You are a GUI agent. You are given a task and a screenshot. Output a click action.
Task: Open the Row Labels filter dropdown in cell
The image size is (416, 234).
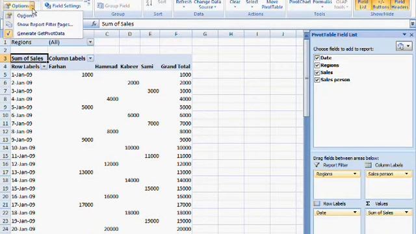click(x=44, y=66)
